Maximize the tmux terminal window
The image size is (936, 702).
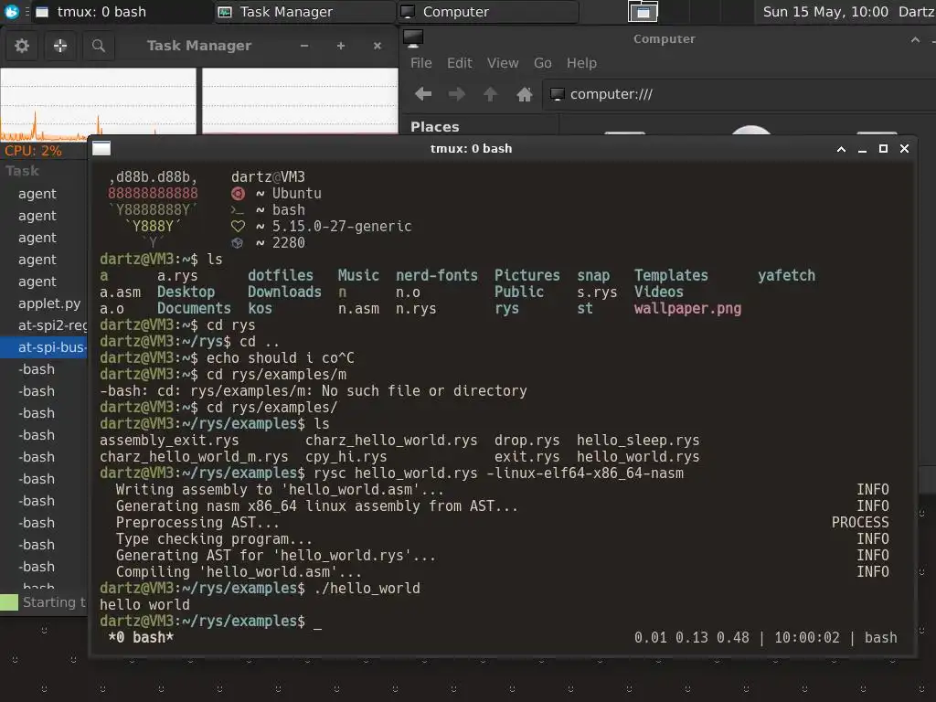883,149
